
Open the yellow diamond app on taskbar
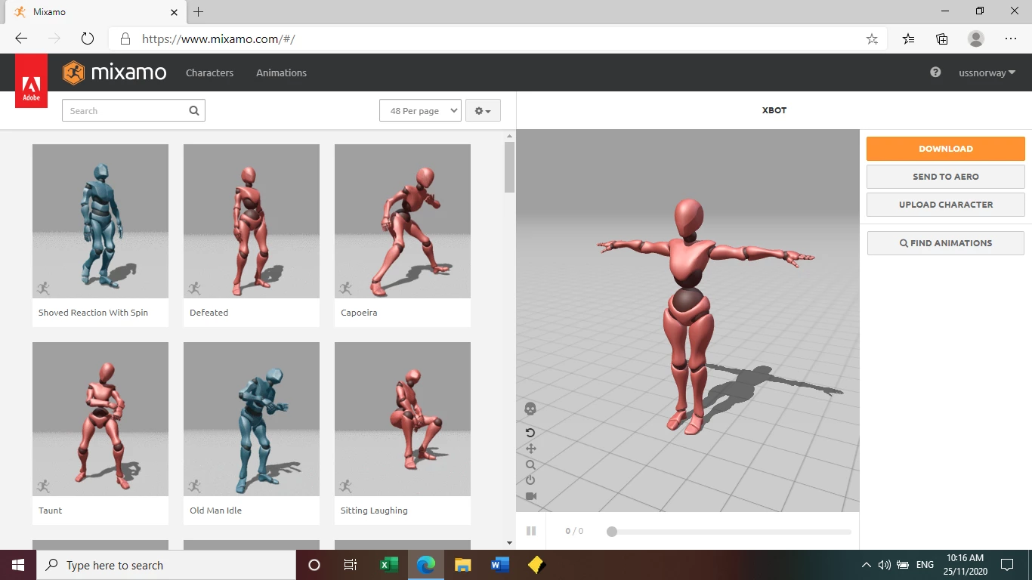tap(536, 565)
